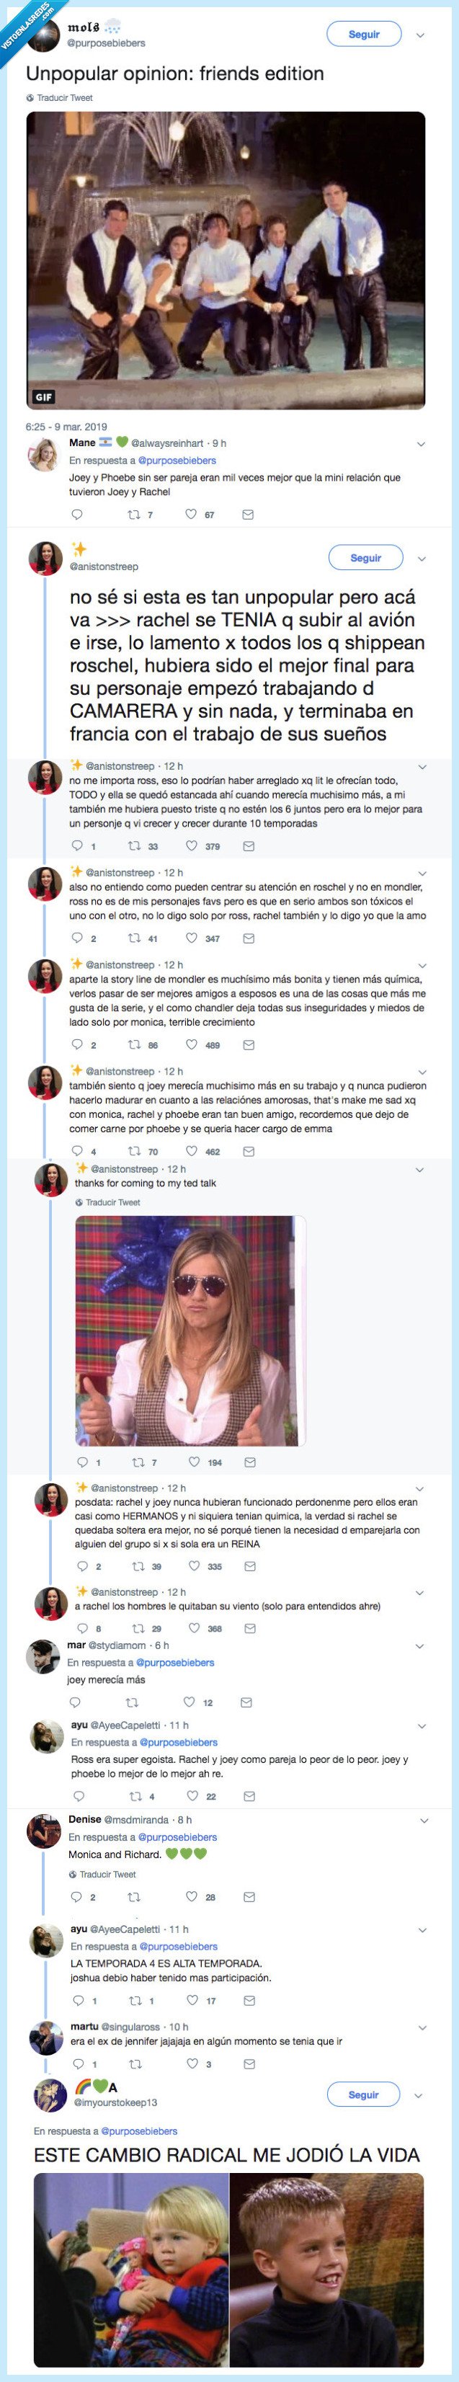Follow @imyourstokeep13 with the Seguir button
Viewport: 459px width, 2382px height.
point(364,2094)
